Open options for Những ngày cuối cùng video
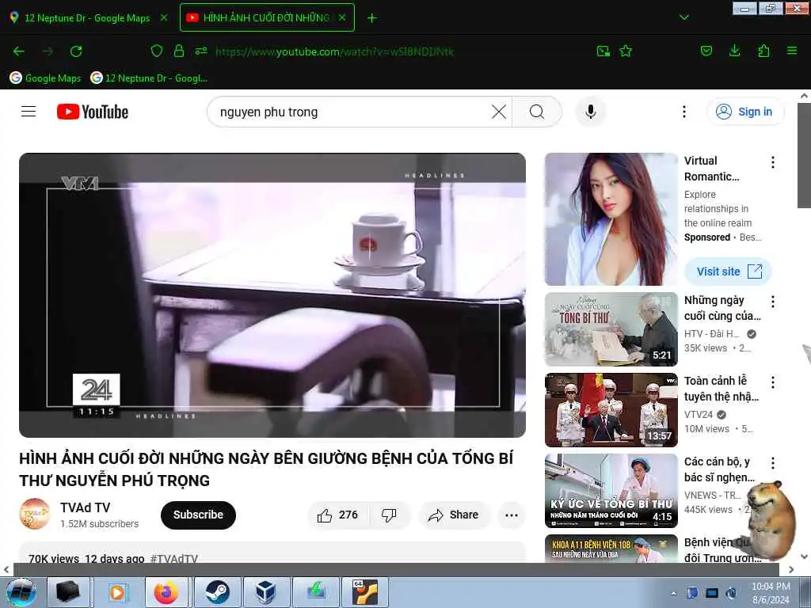 click(773, 302)
